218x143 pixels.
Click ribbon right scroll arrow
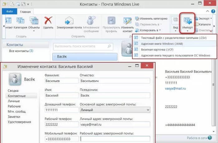(x=214, y=26)
